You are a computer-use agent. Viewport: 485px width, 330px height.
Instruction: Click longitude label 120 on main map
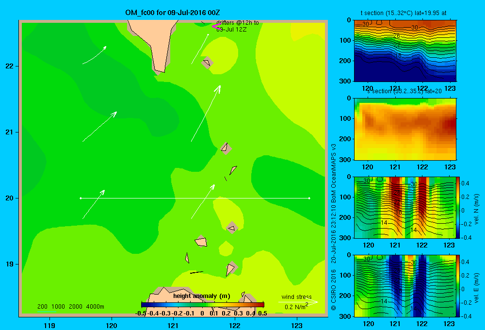pyautogui.click(x=112, y=325)
